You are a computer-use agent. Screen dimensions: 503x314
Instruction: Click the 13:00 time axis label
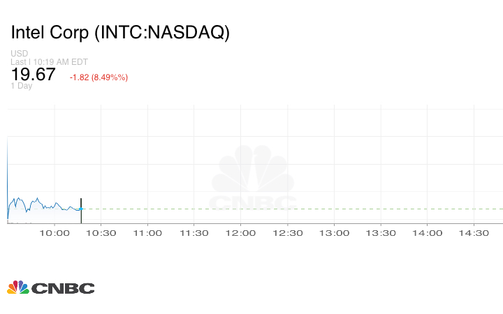[334, 233]
